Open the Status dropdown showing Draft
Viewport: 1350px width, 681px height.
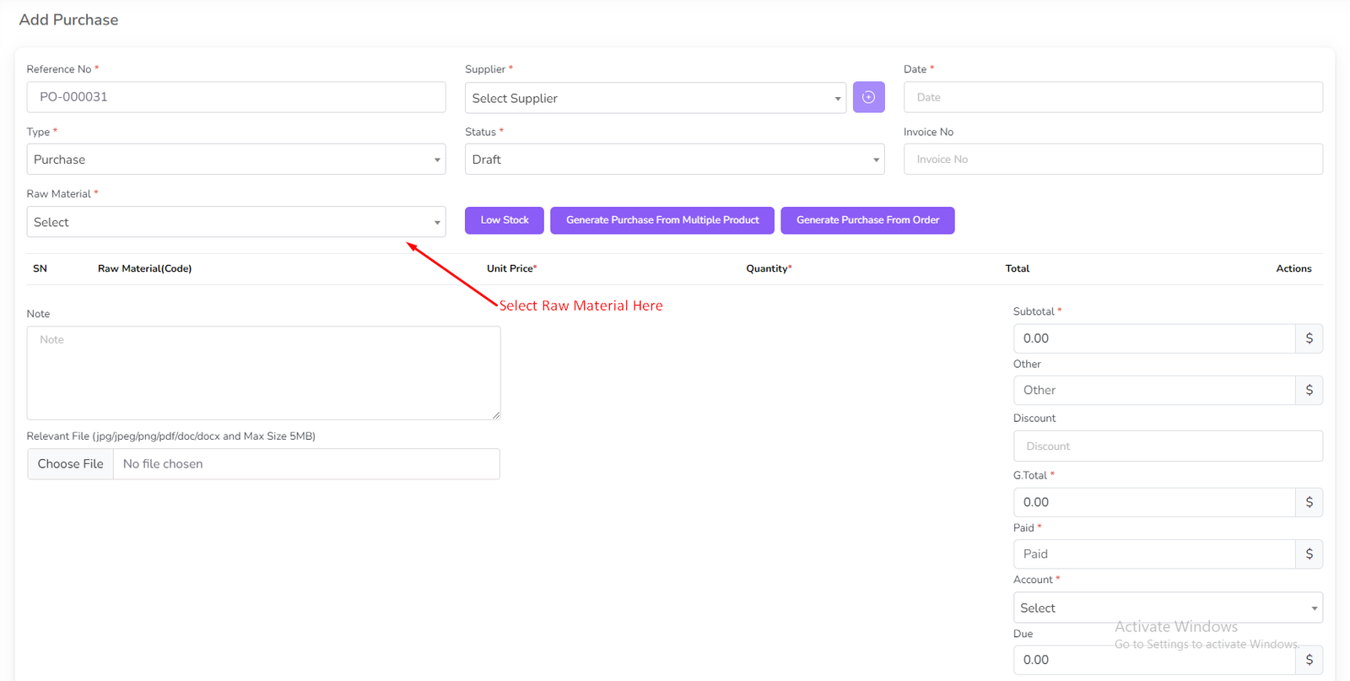[x=673, y=159]
